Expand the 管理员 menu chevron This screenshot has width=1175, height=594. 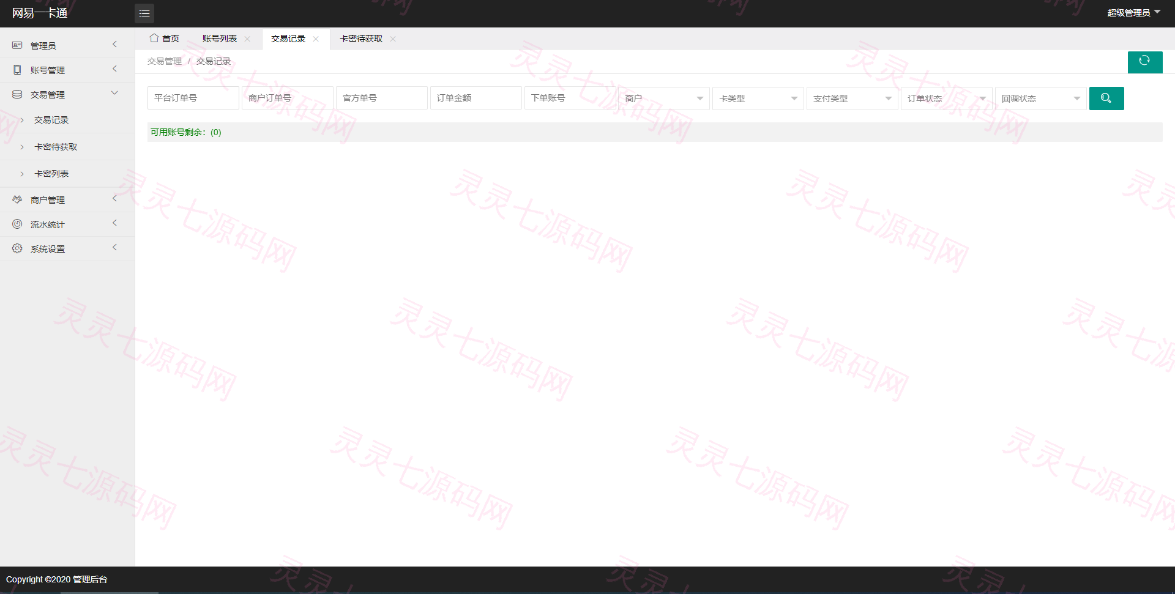point(114,45)
